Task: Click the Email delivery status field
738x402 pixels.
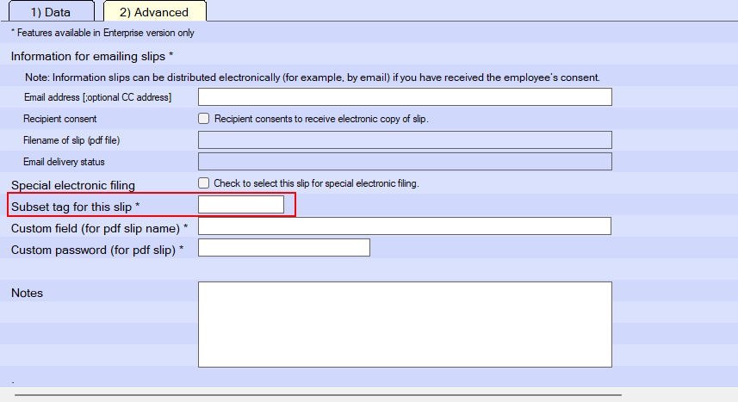Action: point(405,162)
